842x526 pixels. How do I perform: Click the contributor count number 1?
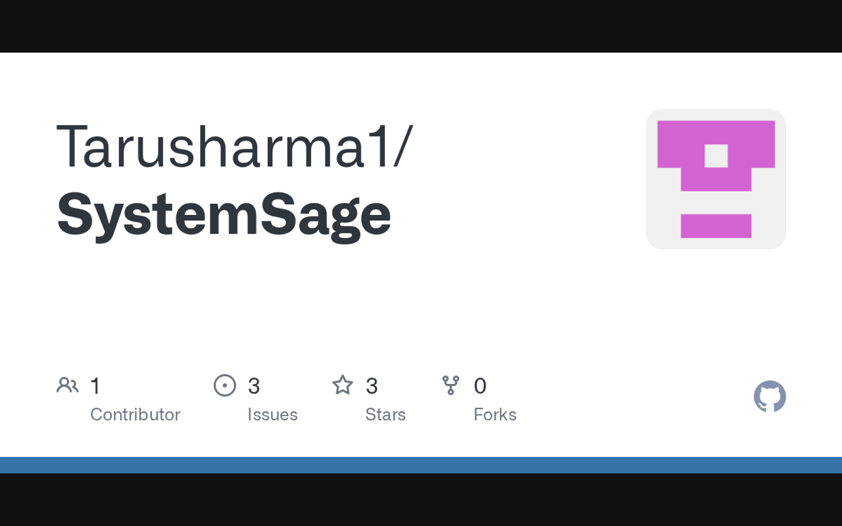click(95, 386)
